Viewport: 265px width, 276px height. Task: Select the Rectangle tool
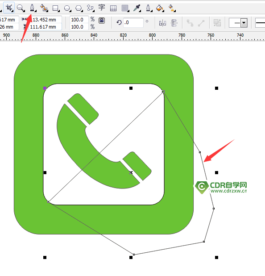(55, 8)
